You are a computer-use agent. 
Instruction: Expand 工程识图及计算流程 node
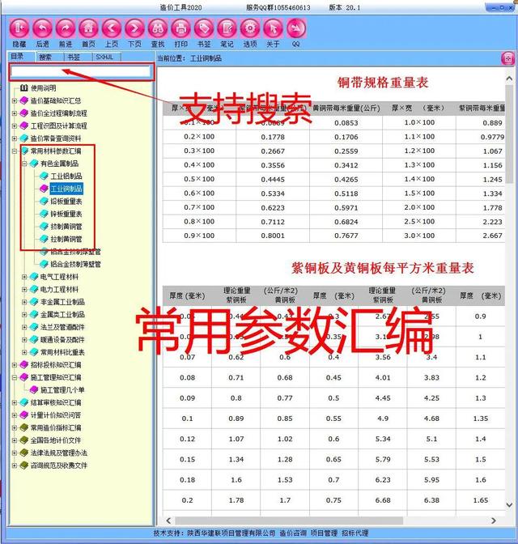[15, 126]
